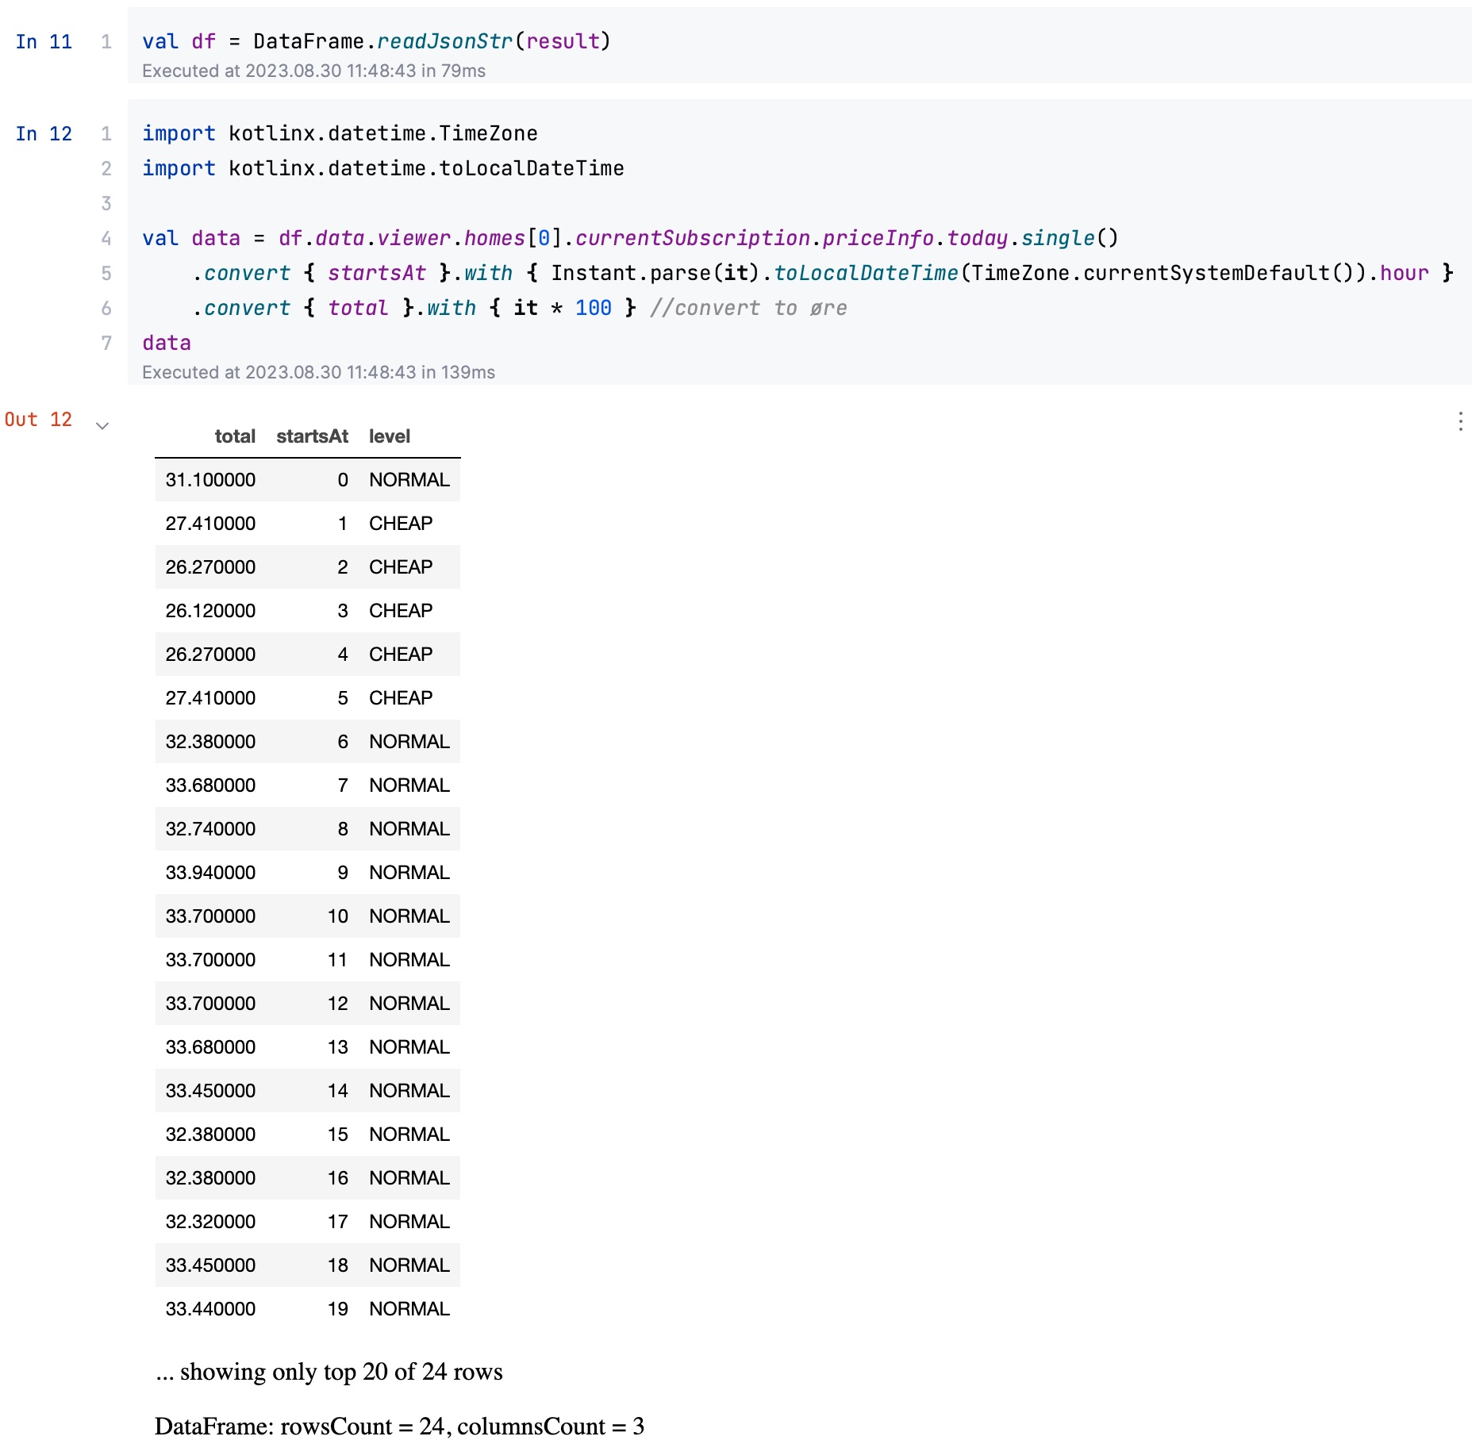This screenshot has height=1440, width=1472.
Task: Click the Out 12 output label
Action: 38,420
